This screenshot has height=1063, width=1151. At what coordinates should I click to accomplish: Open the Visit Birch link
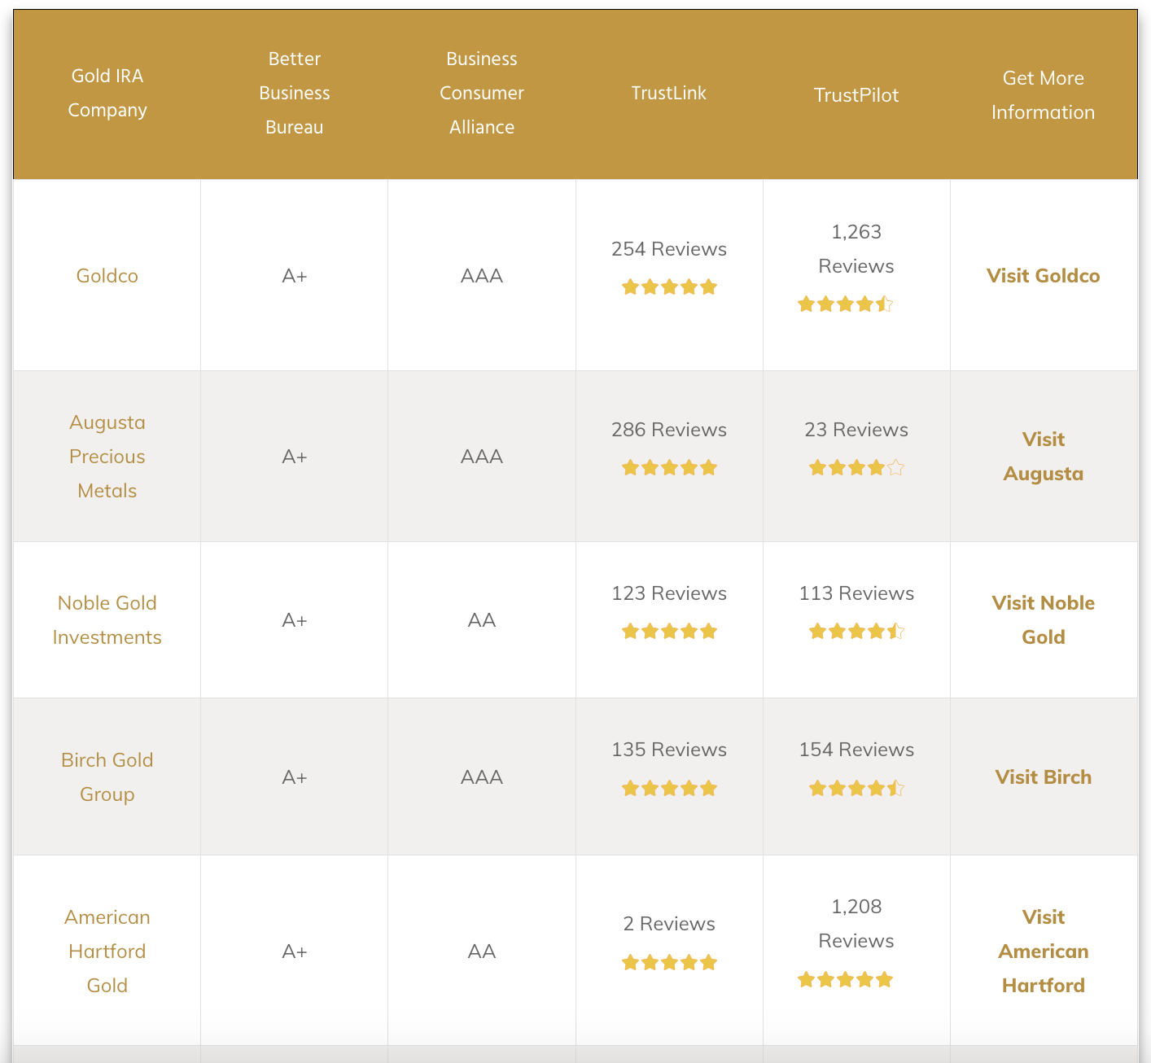click(1043, 777)
